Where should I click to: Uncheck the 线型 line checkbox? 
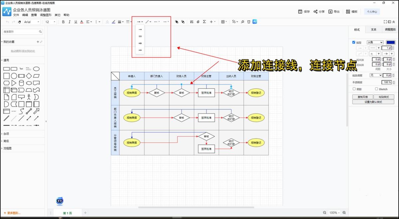pyautogui.click(x=354, y=42)
